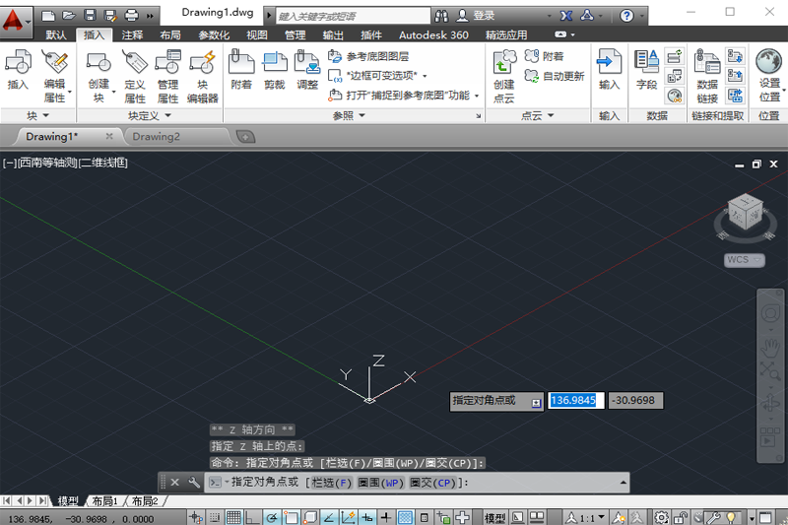Click the Open file folder icon

69,16
